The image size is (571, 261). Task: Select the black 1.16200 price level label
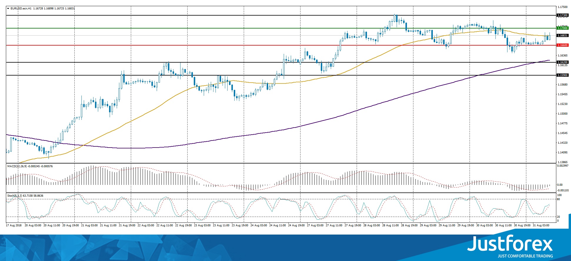click(563, 62)
